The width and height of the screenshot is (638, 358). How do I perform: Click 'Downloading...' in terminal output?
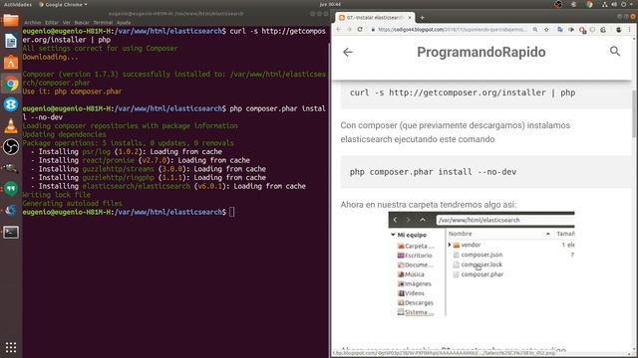50,58
